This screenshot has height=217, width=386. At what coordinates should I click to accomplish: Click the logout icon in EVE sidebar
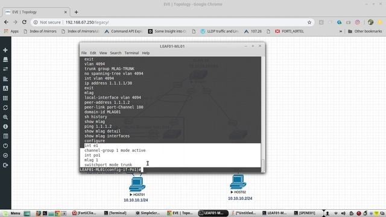(5, 165)
